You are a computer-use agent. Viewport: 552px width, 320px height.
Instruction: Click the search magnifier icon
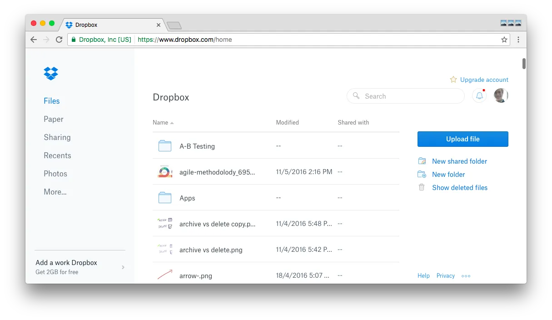coord(356,96)
